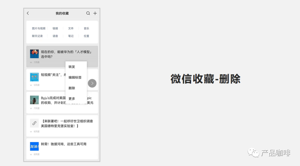Click the 5天前 timestamp
The height and width of the screenshot is (166, 300).
pyautogui.click(x=37, y=85)
